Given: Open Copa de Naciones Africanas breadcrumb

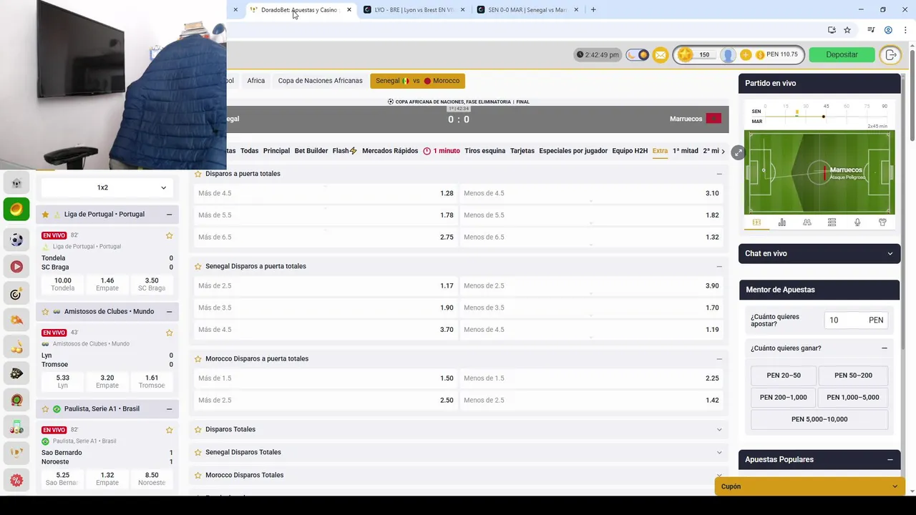Looking at the screenshot, I should point(320,81).
